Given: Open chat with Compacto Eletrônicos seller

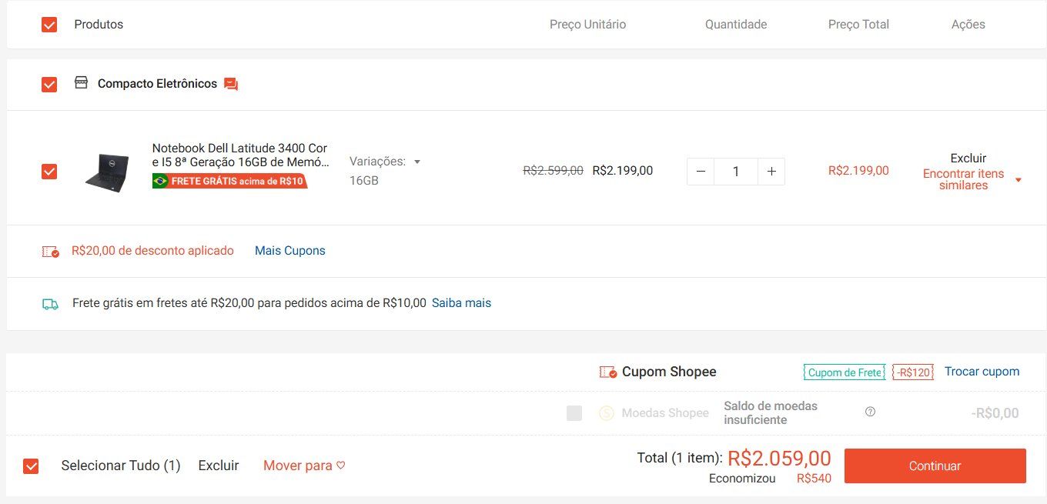Looking at the screenshot, I should tap(231, 84).
